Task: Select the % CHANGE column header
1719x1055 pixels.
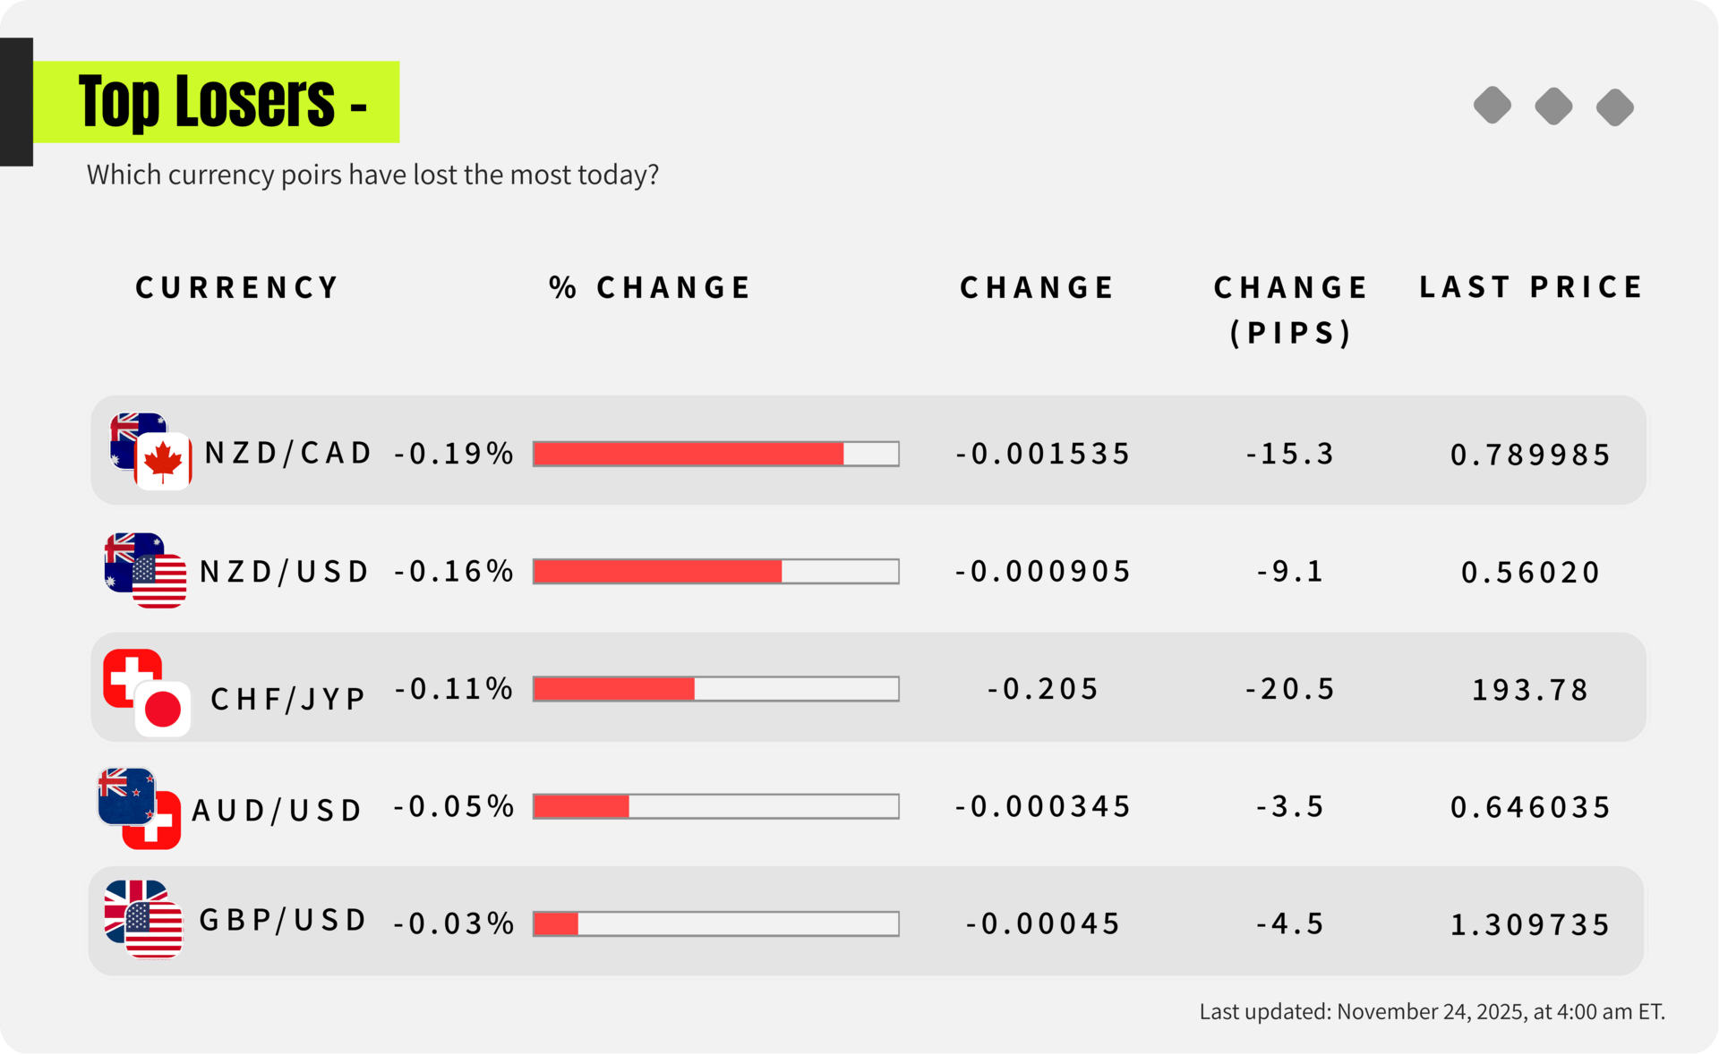Action: tap(650, 287)
